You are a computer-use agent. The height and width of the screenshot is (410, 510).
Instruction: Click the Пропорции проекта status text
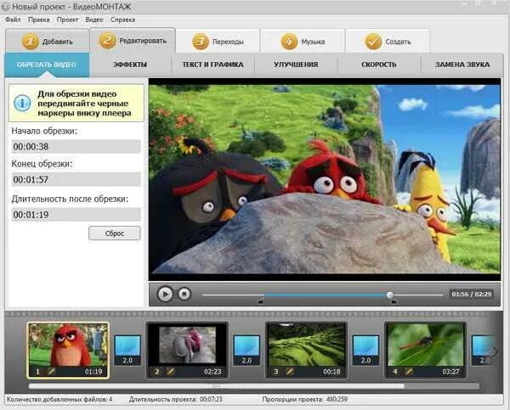[x=305, y=399]
